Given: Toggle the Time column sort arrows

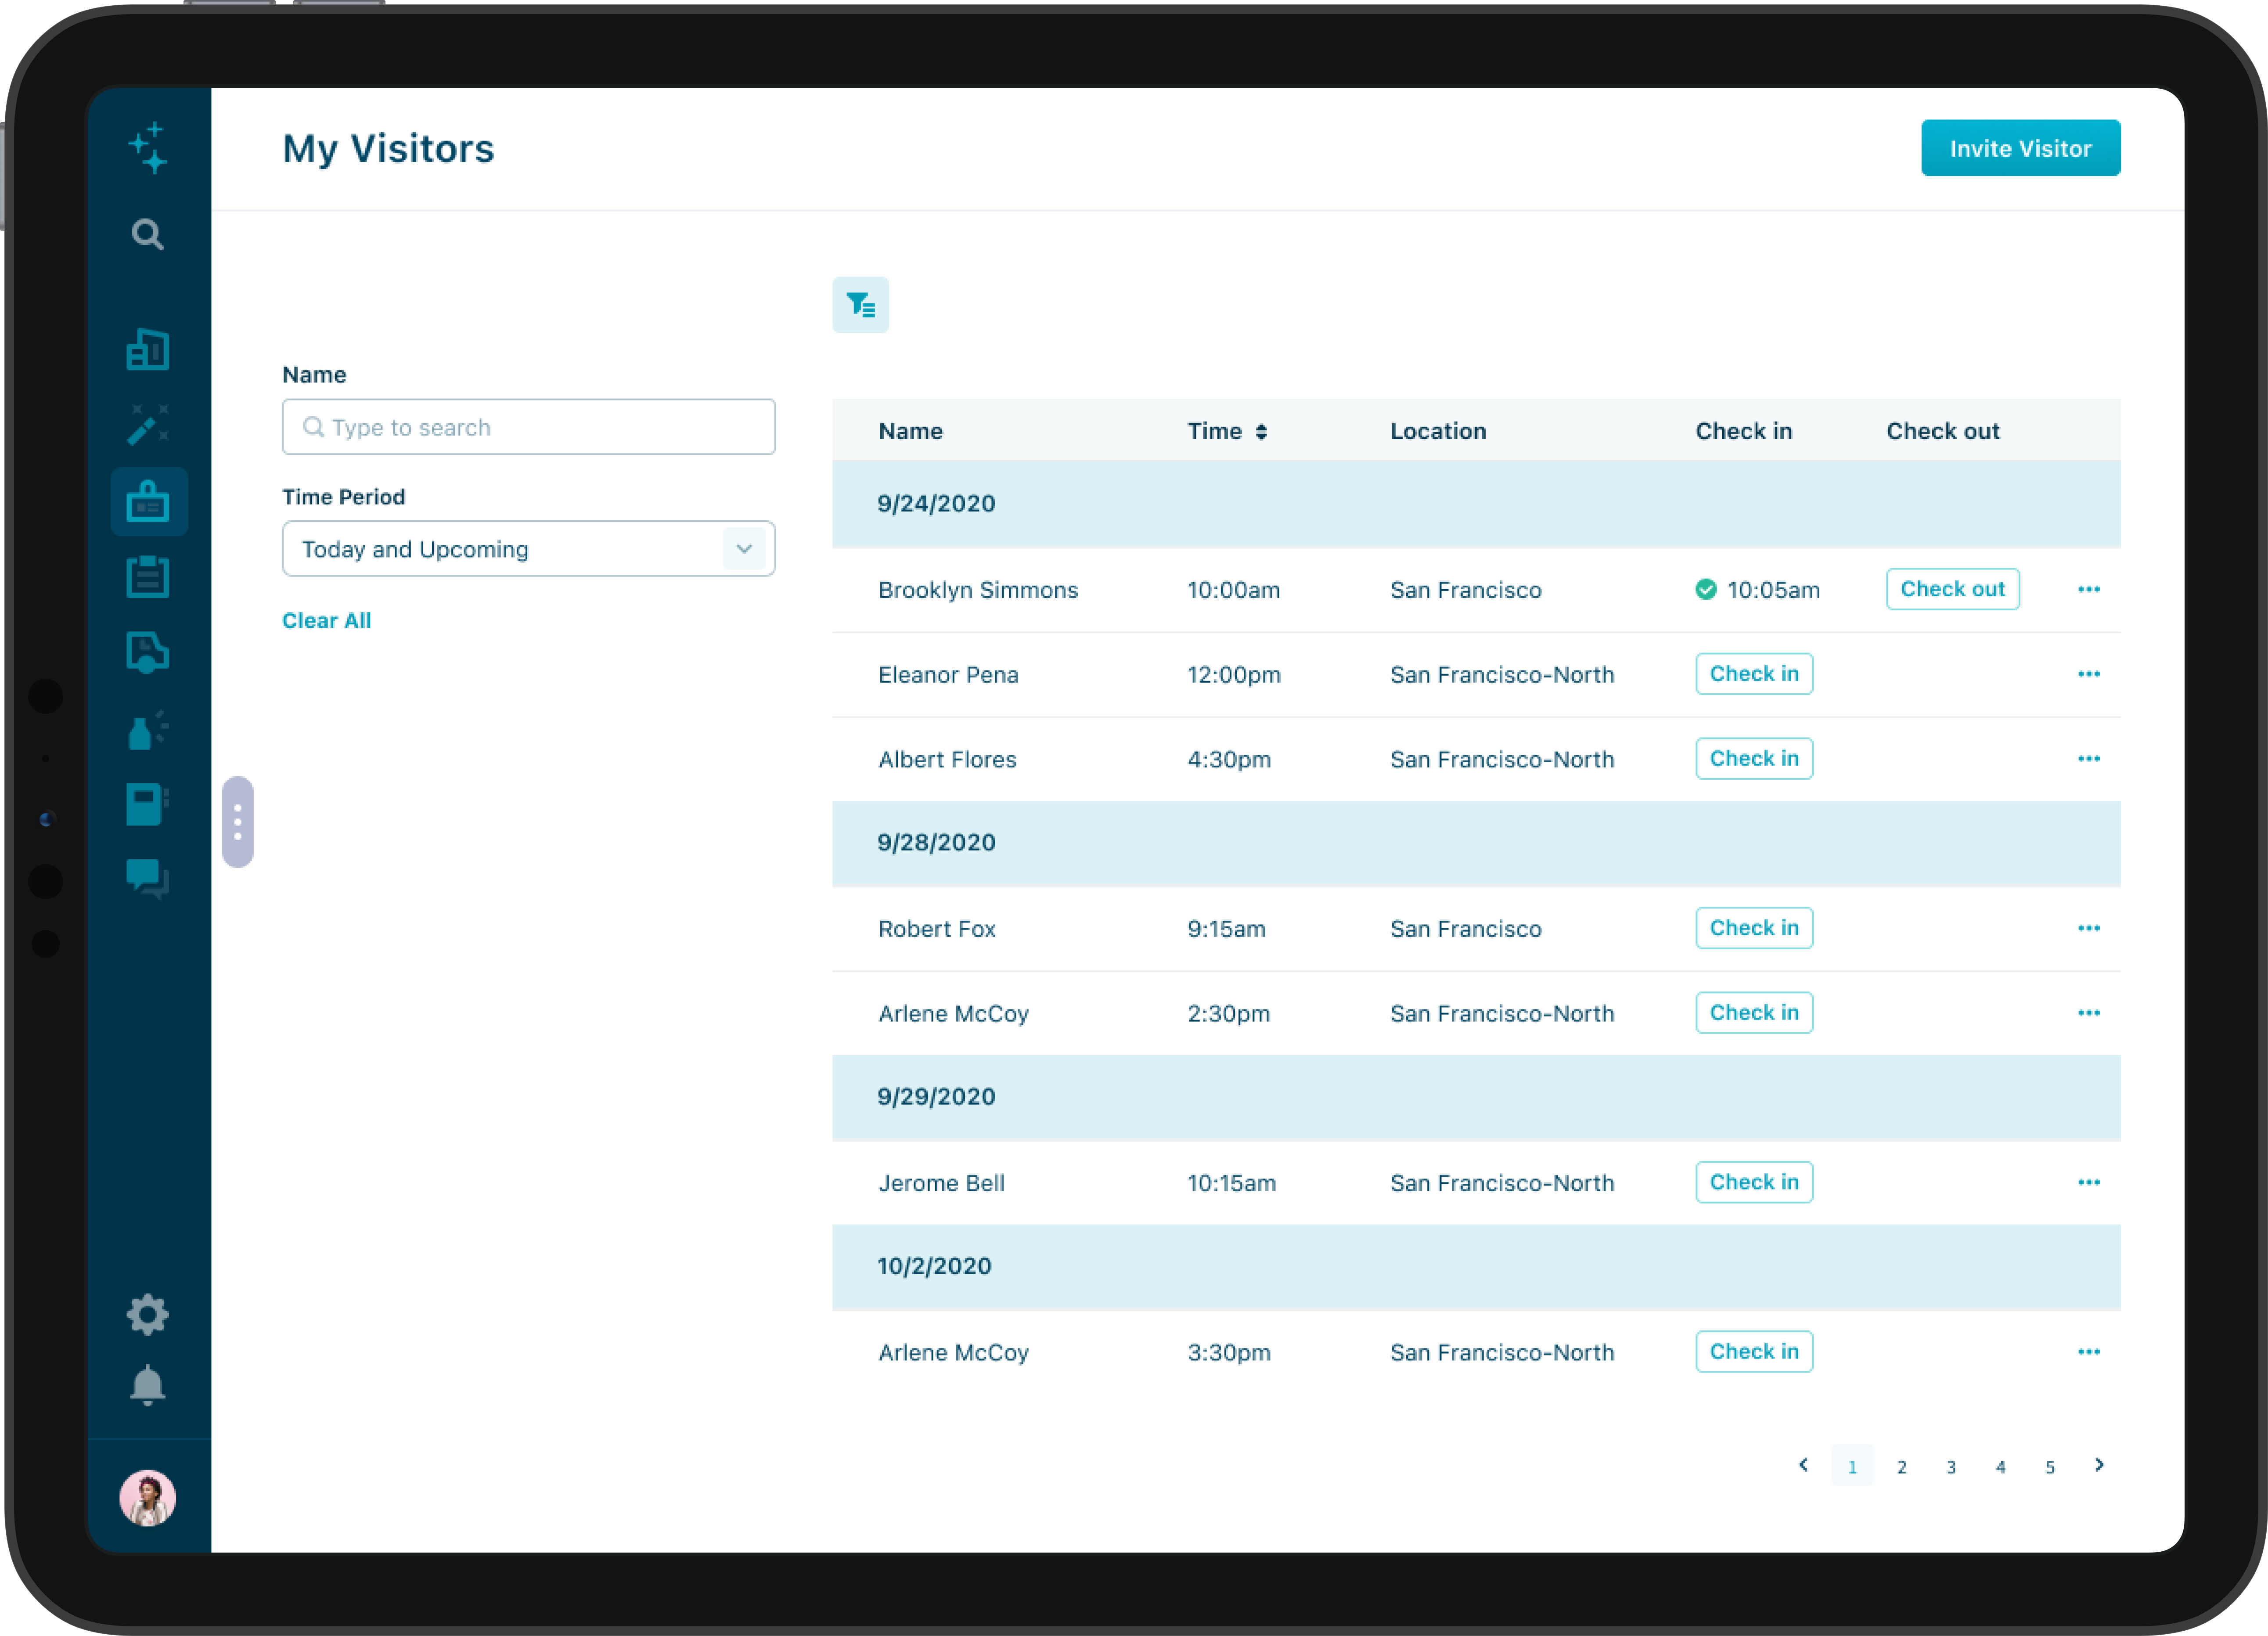Looking at the screenshot, I should (1260, 431).
